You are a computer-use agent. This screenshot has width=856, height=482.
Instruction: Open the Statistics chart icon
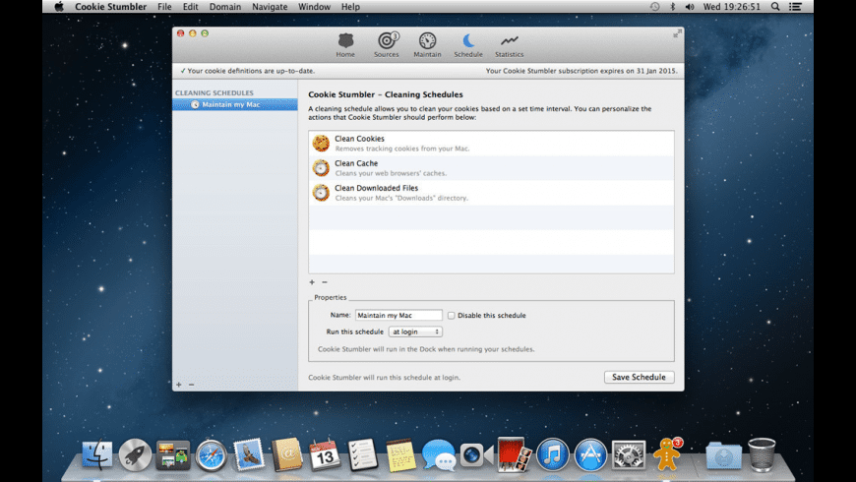[509, 42]
